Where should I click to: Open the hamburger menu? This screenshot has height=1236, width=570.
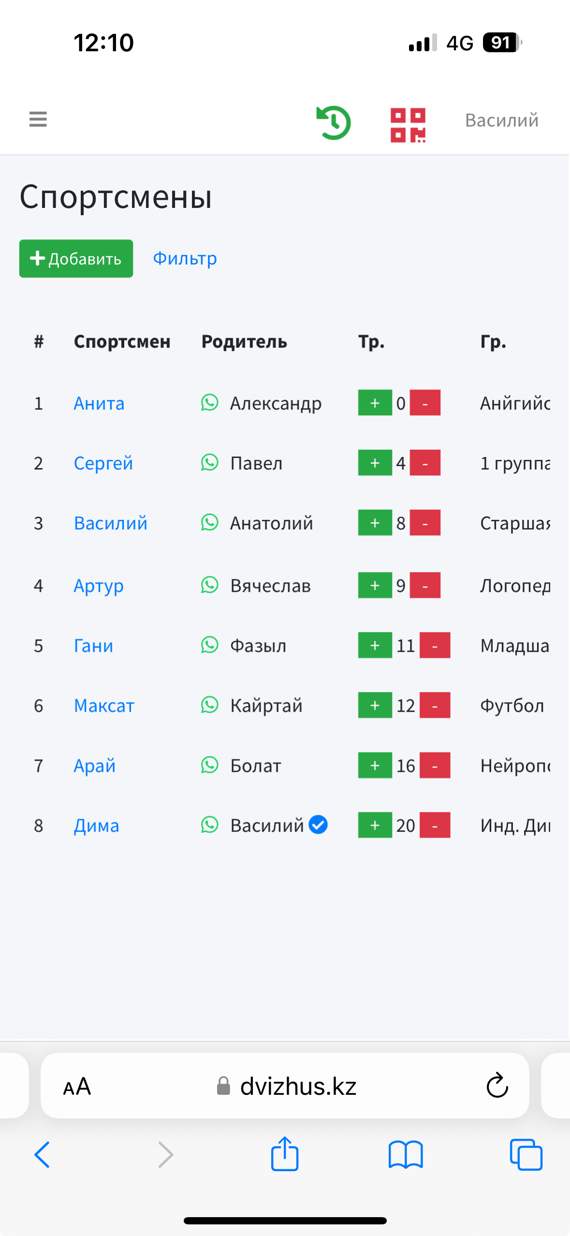[x=38, y=119]
